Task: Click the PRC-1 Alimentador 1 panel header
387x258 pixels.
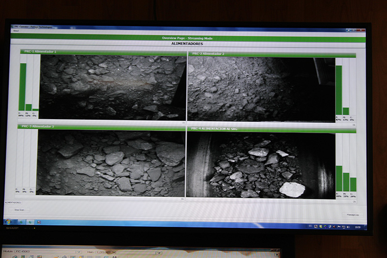Action: point(104,52)
